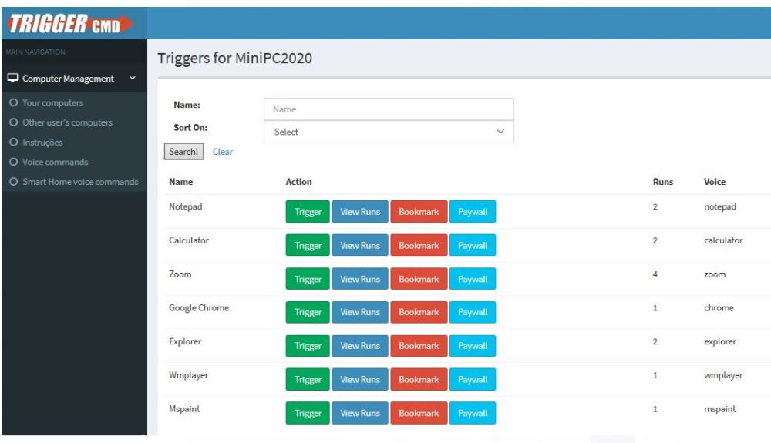Viewport: 771px width, 443px height.
Task: View Runs for Explorer
Action: click(x=360, y=346)
